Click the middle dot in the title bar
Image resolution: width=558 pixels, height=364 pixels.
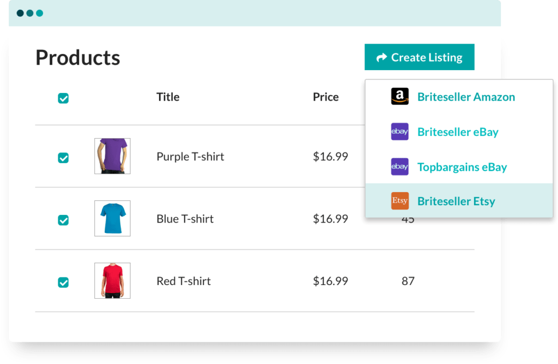pos(31,13)
